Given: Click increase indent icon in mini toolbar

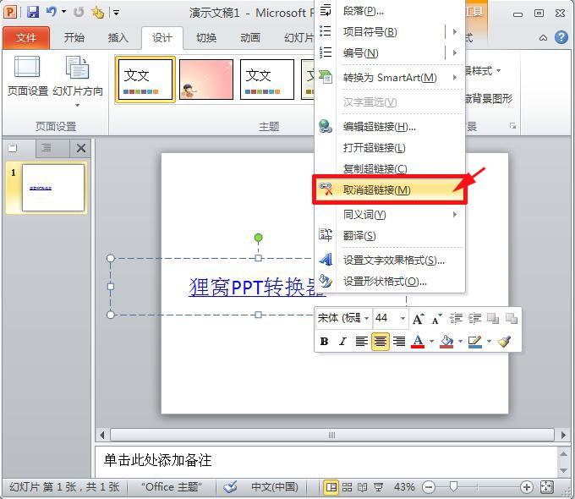Looking at the screenshot, I should coord(475,319).
